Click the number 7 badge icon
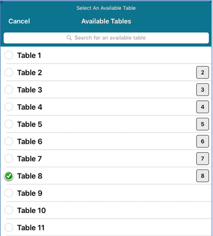213x236 pixels. [203, 159]
